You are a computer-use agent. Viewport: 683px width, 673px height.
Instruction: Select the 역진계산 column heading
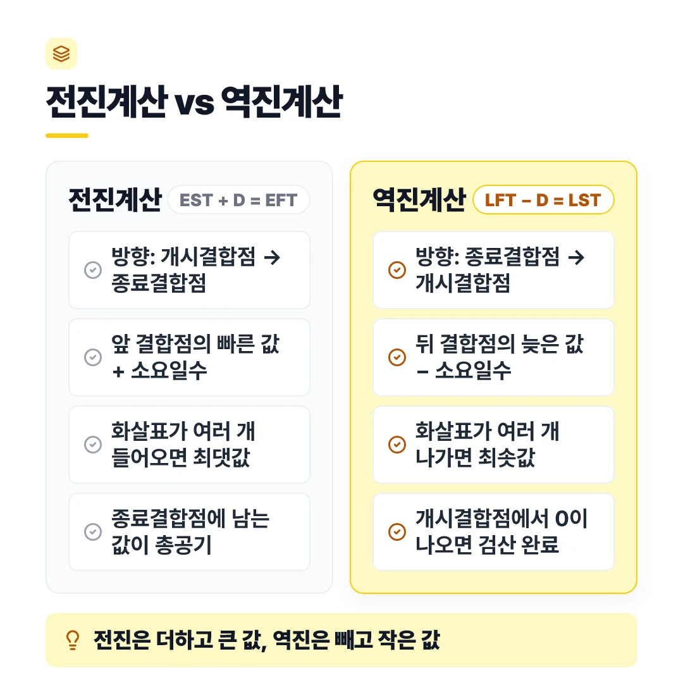point(419,200)
